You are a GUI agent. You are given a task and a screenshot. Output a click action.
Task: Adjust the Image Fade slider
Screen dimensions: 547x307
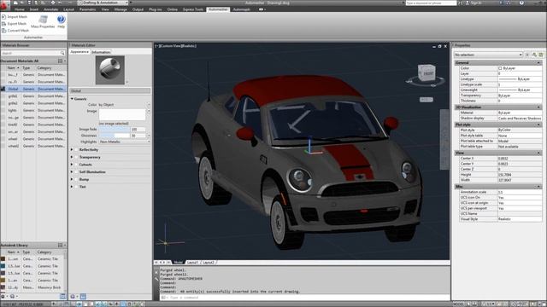[x=114, y=129]
